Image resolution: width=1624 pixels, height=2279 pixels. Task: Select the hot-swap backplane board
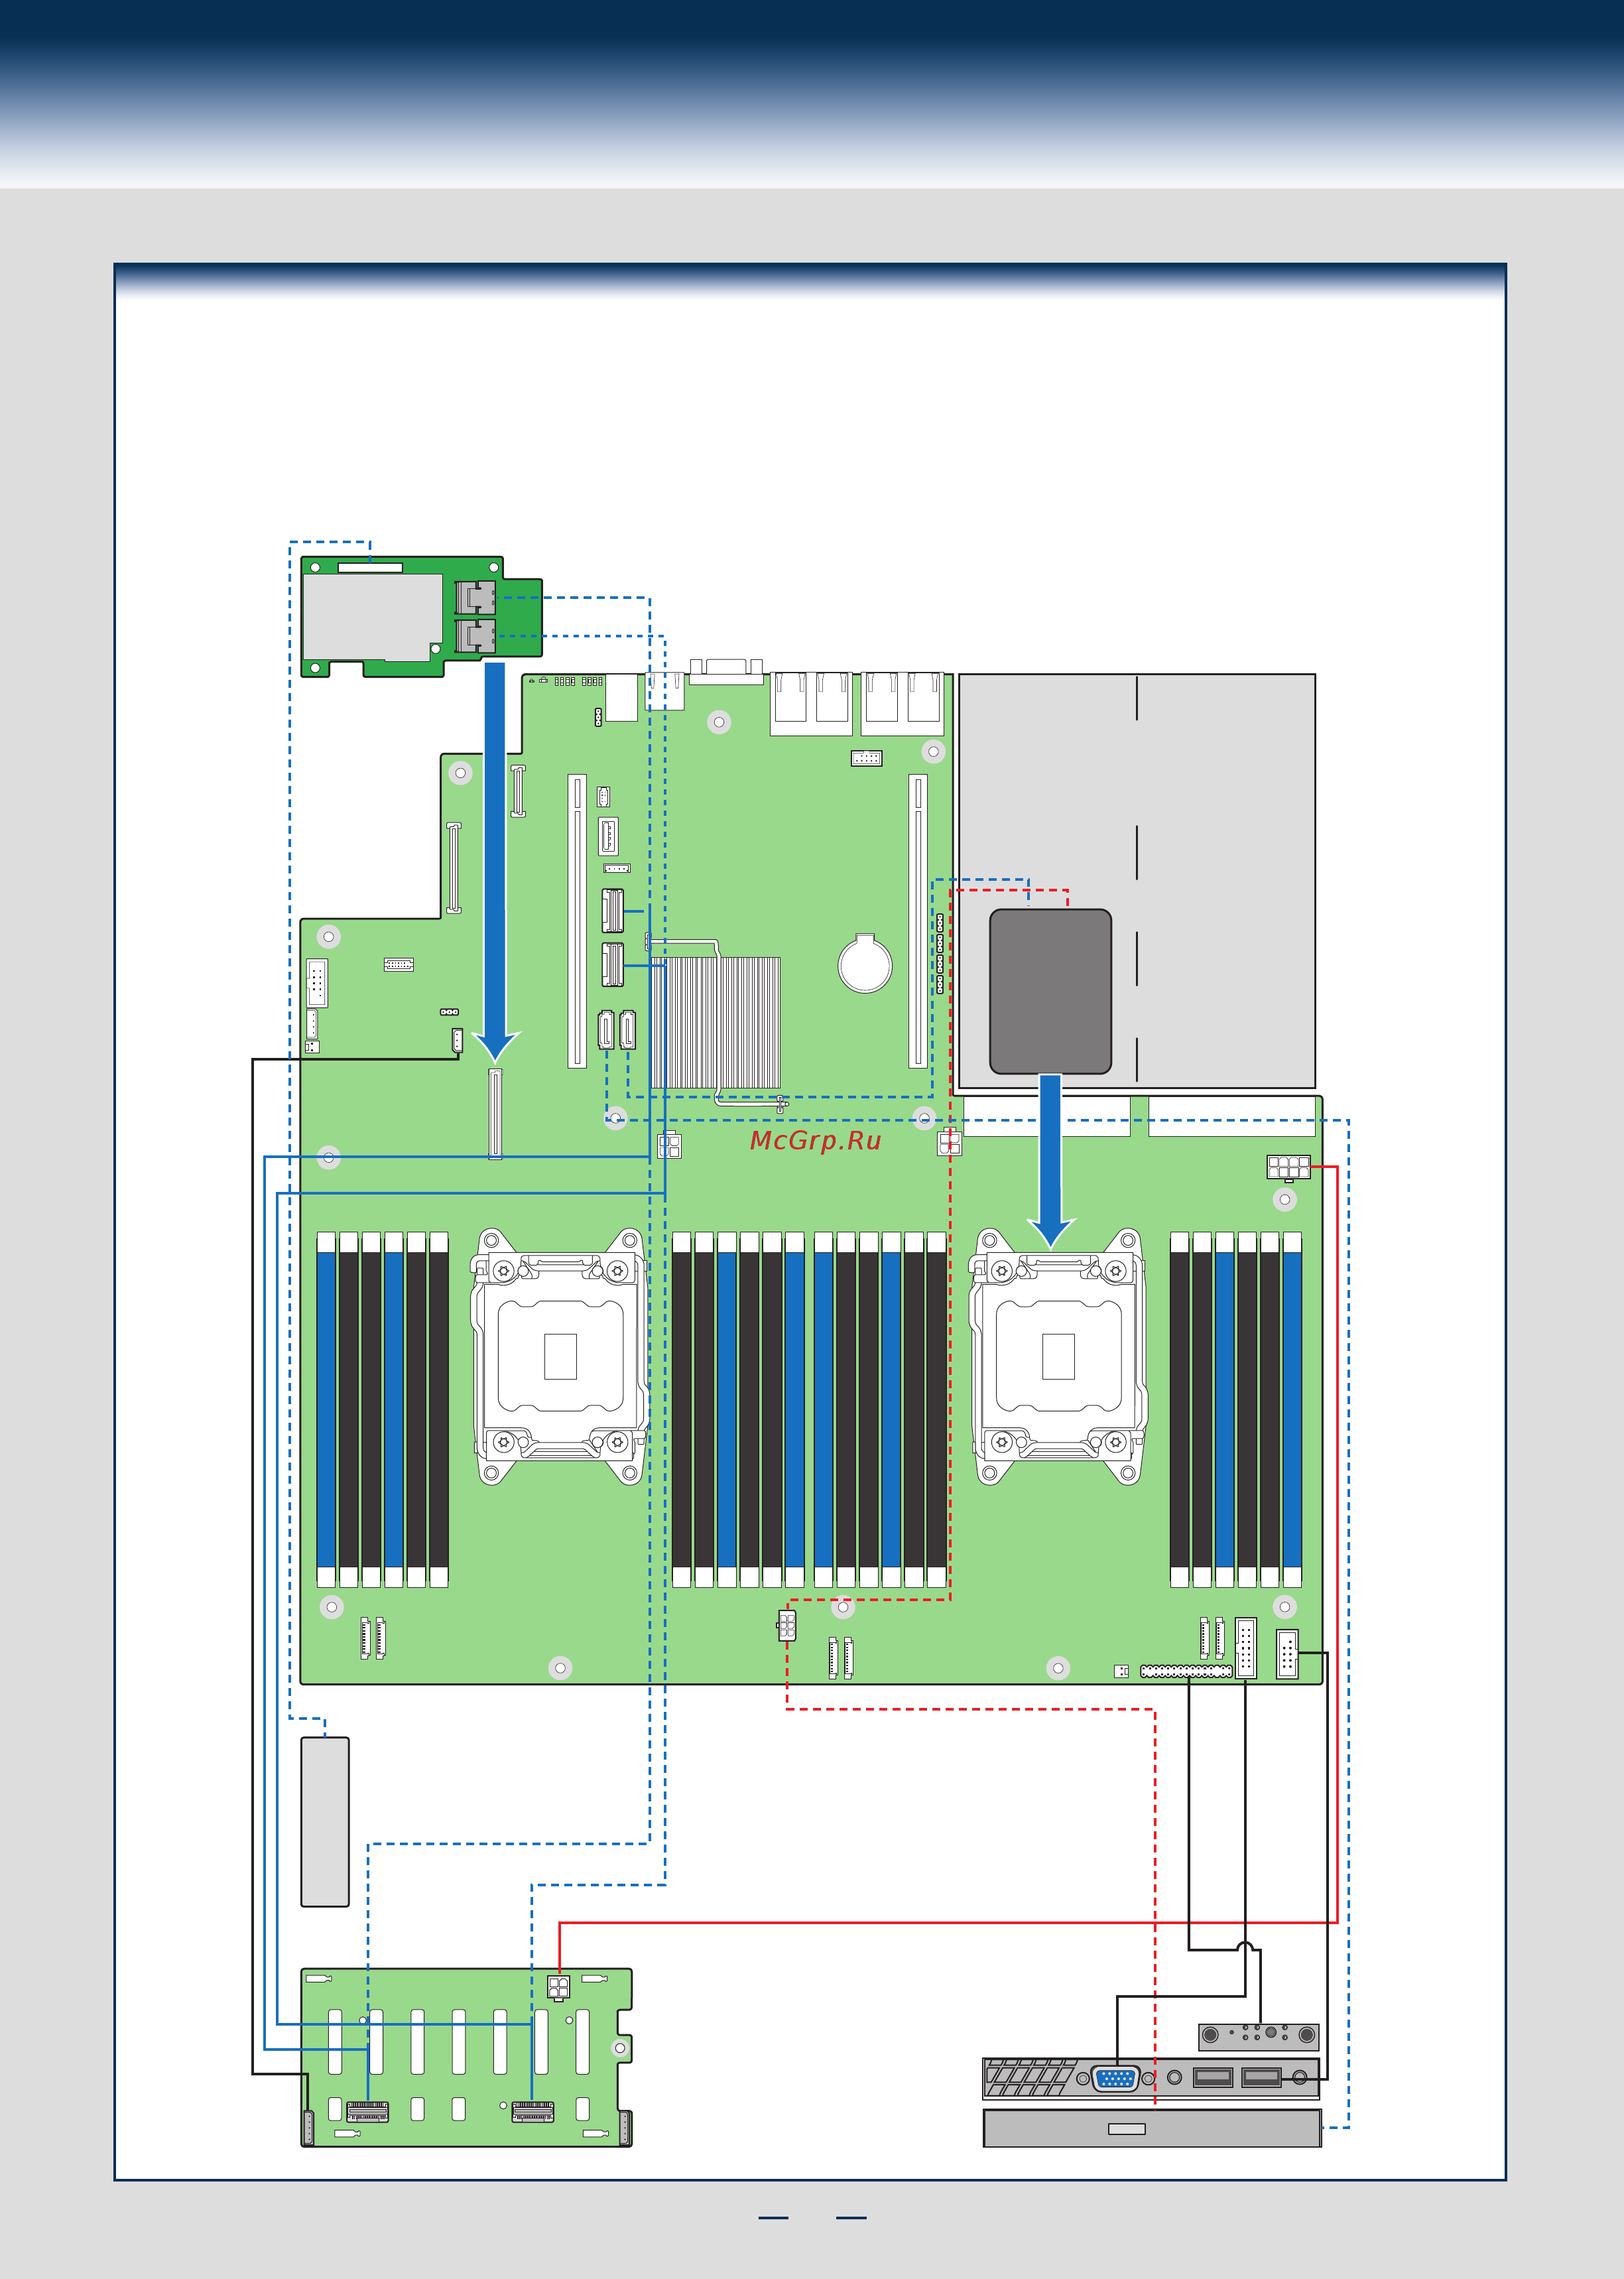tap(467, 2057)
